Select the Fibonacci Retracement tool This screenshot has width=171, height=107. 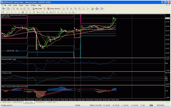click(26, 12)
